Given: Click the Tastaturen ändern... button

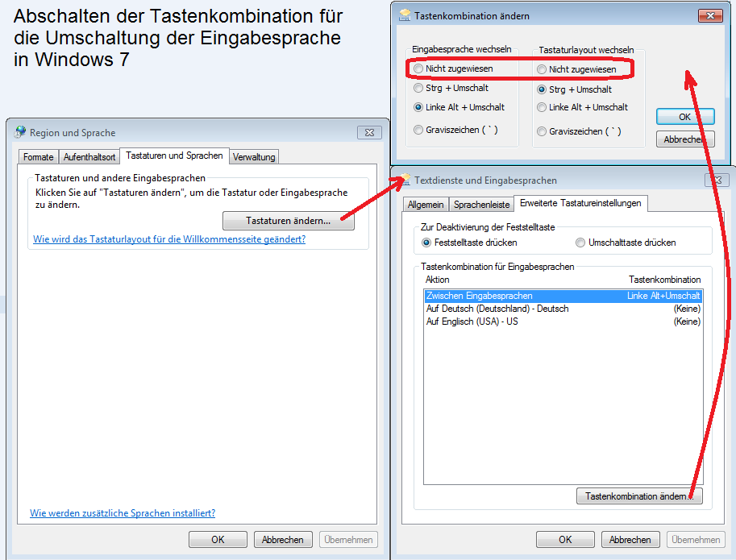Looking at the screenshot, I should tap(289, 221).
